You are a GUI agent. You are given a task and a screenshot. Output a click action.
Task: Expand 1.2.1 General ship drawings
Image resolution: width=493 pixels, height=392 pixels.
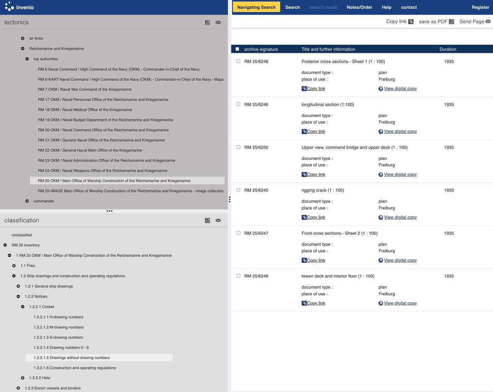point(18,286)
